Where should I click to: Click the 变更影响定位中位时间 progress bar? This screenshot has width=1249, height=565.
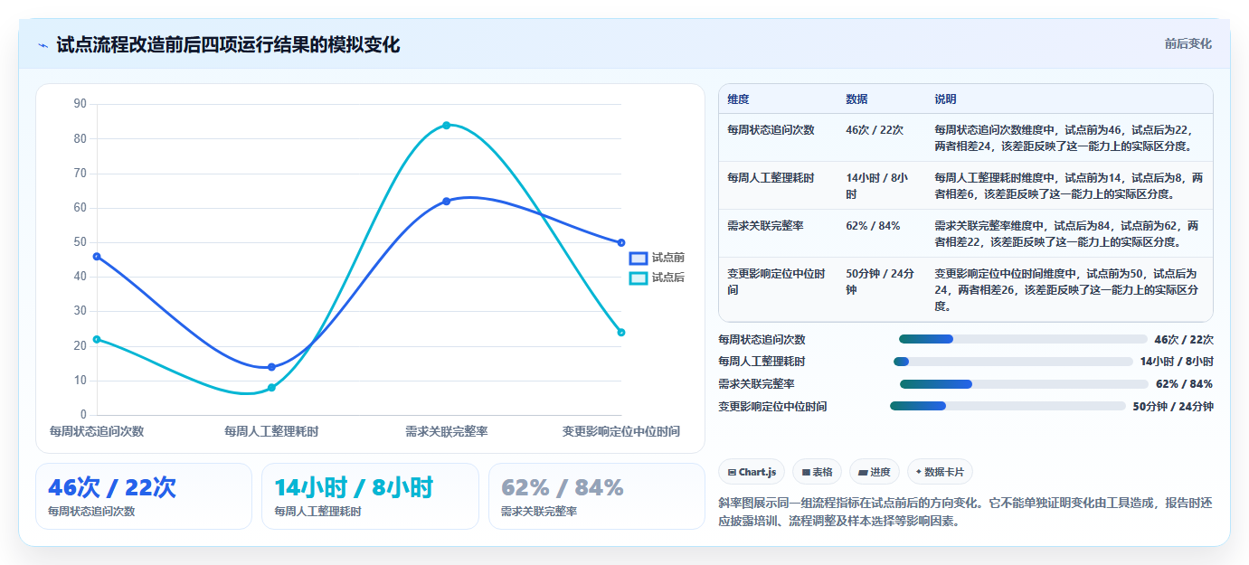[x=1008, y=406]
